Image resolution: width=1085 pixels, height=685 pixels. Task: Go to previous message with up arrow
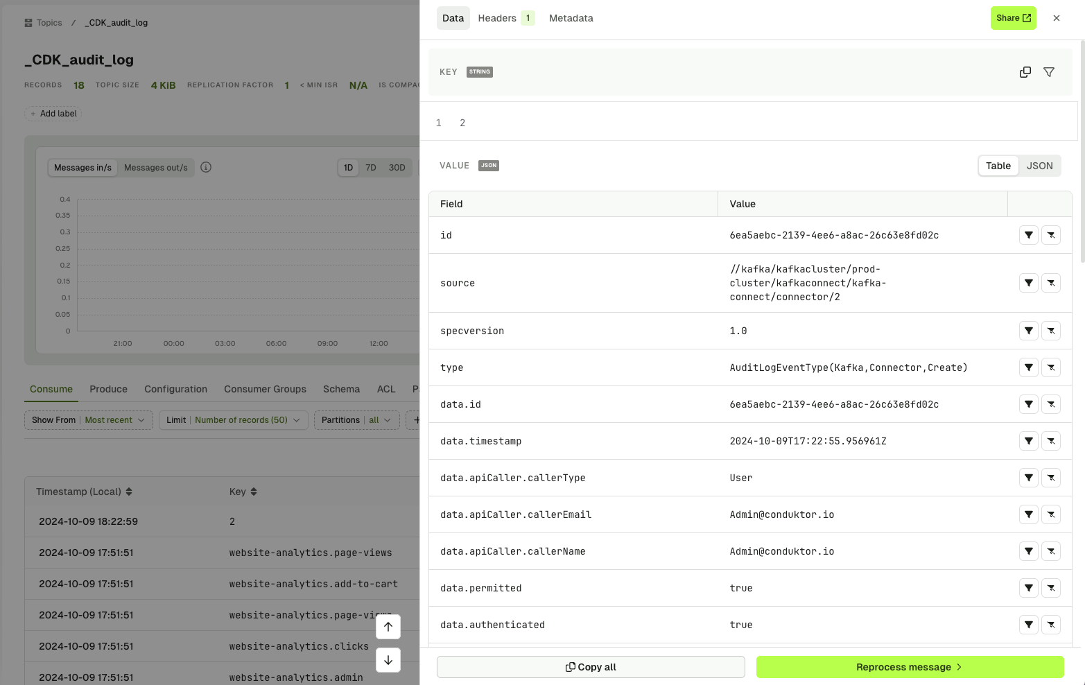388,627
